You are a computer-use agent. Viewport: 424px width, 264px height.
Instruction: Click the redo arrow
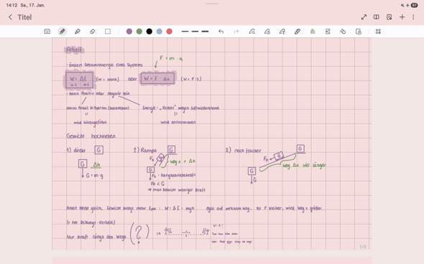(x=236, y=32)
